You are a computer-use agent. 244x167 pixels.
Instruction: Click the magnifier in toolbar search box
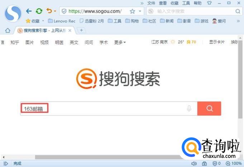[238, 11]
